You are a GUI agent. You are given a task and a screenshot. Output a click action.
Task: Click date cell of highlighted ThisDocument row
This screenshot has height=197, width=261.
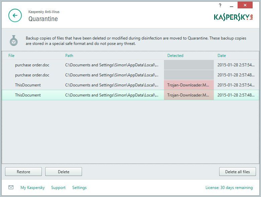click(x=236, y=95)
